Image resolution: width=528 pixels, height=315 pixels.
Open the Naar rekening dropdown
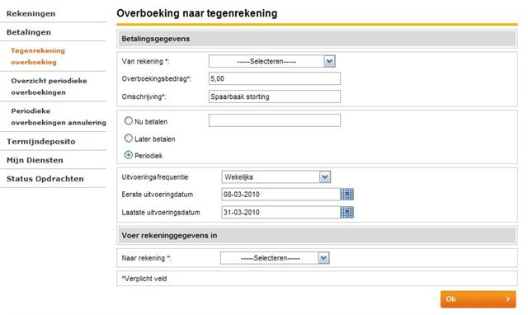pos(275,258)
